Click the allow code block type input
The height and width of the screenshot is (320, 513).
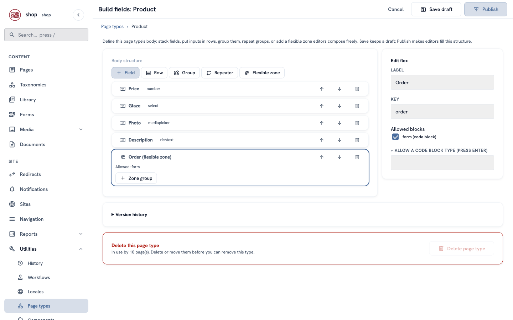442,163
